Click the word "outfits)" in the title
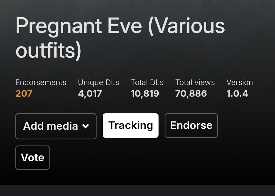The image size is (275, 196). [48, 51]
